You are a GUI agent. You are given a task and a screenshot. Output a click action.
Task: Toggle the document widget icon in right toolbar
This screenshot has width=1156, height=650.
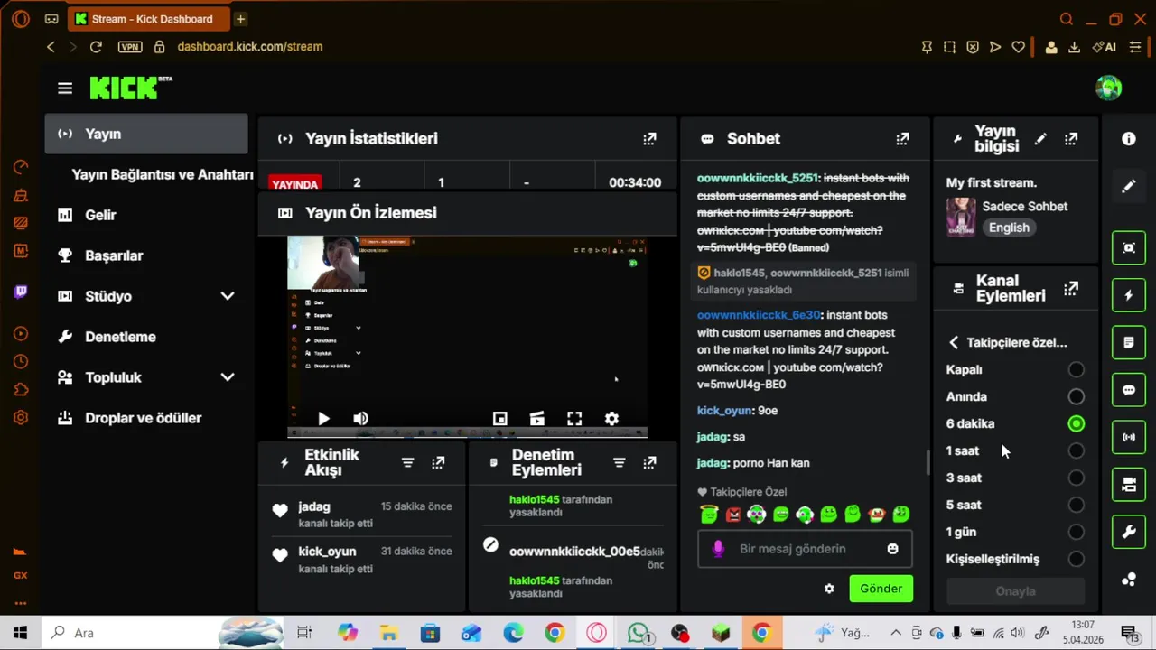click(1129, 342)
